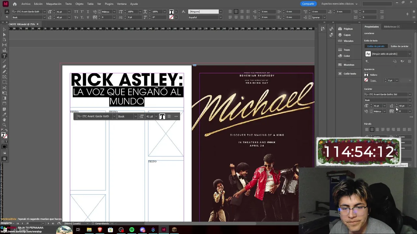Click the Trazo link in Apariencia
Viewport: 417px width, 234px height.
click(x=373, y=81)
